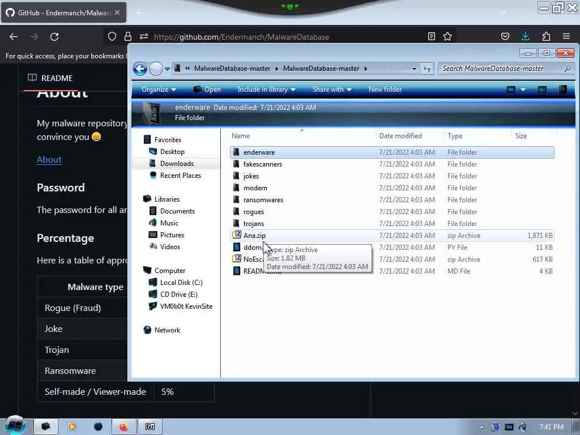Select Favorites in the navigation pane
580x435 pixels.
click(x=168, y=140)
